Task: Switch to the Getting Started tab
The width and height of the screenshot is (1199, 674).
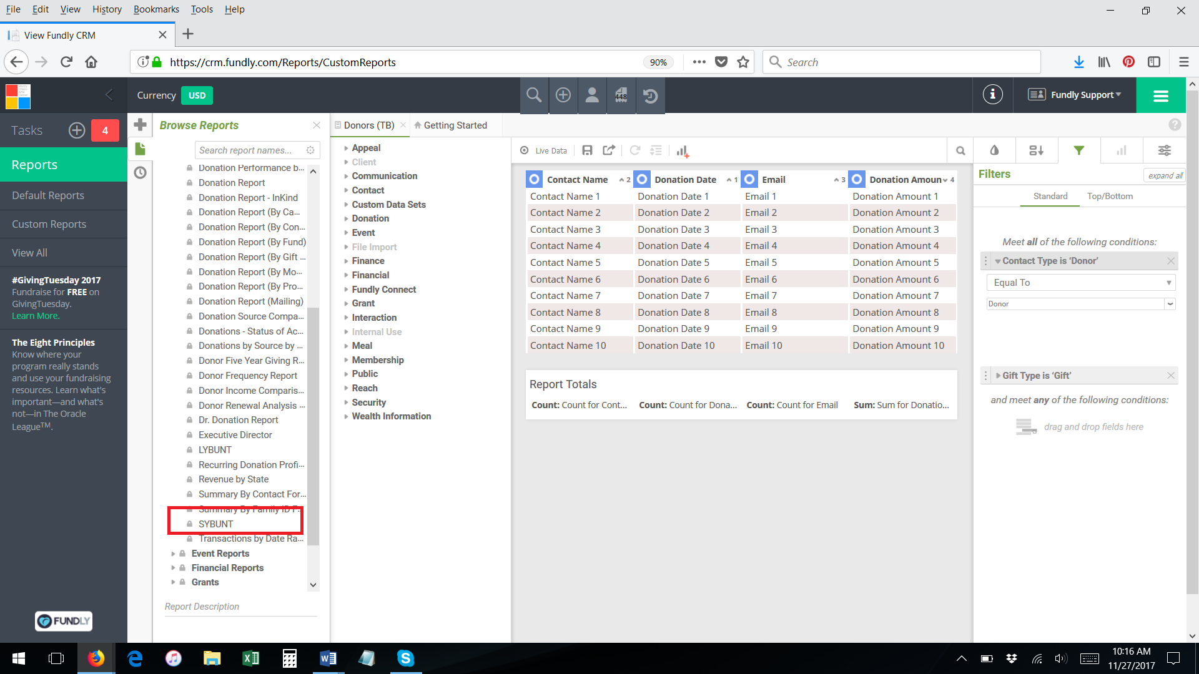Action: (455, 125)
